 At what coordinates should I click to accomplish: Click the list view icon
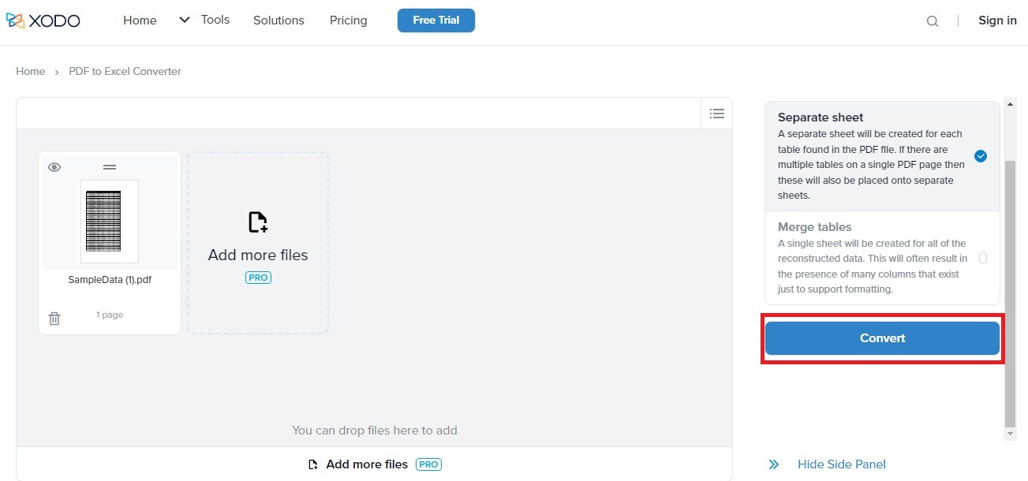tap(717, 114)
